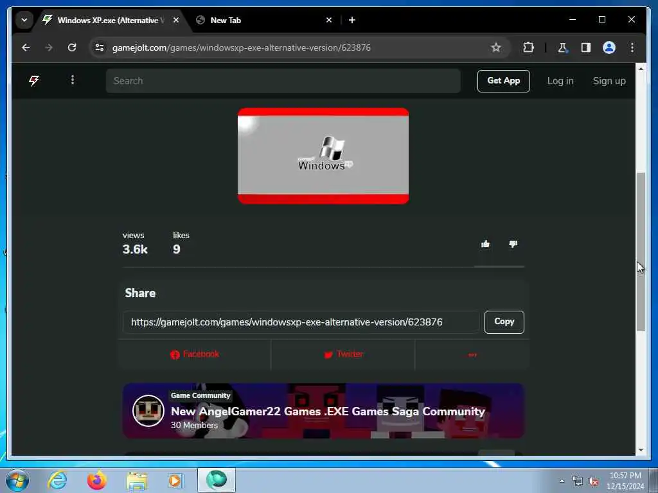This screenshot has height=493, width=658.
Task: Open the Chrome three-dot menu
Action: 632,48
